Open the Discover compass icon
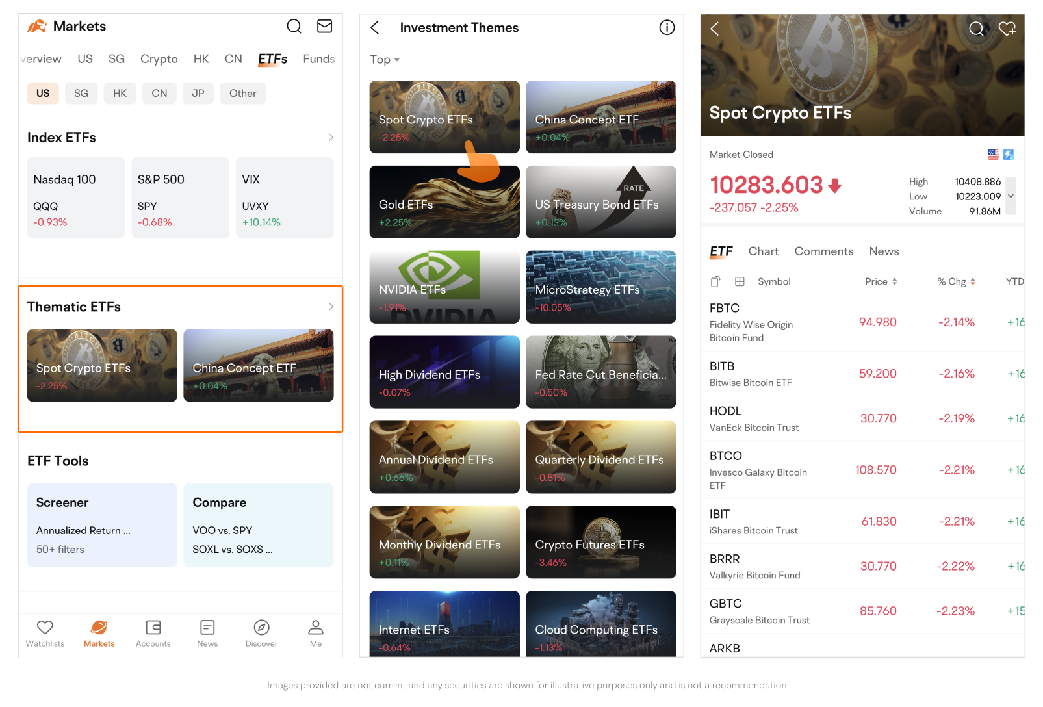 (x=261, y=634)
